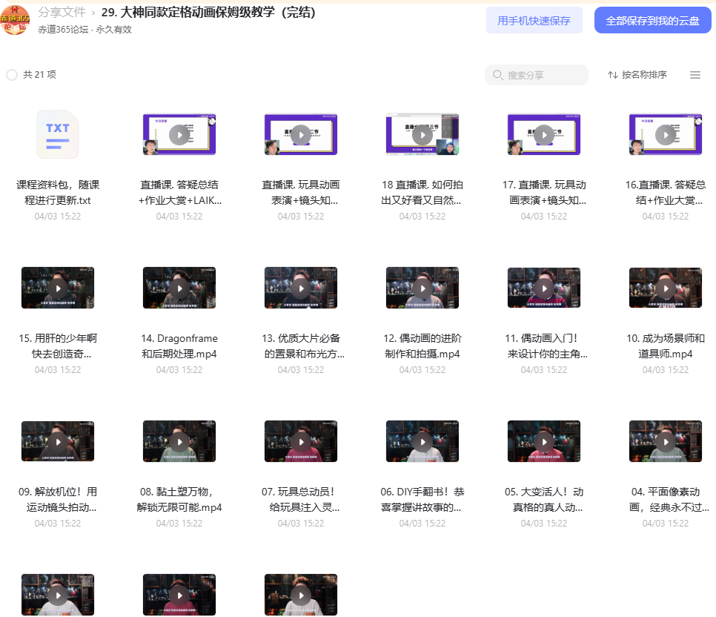Screen dimensions: 716x617
Task: Click the 共 21 项 item count label
Action: (x=40, y=75)
